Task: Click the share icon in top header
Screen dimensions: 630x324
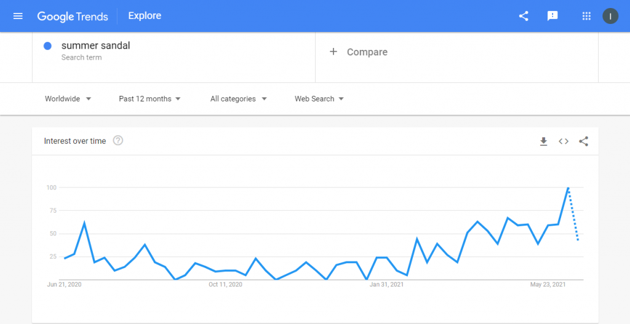Action: tap(523, 16)
